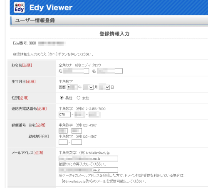Click the 西暦 birth year field
The height and width of the screenshot is (188, 208).
click(x=72, y=87)
